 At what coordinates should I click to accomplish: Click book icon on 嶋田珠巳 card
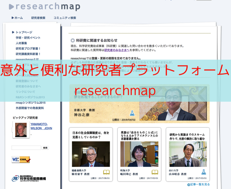click(155, 172)
